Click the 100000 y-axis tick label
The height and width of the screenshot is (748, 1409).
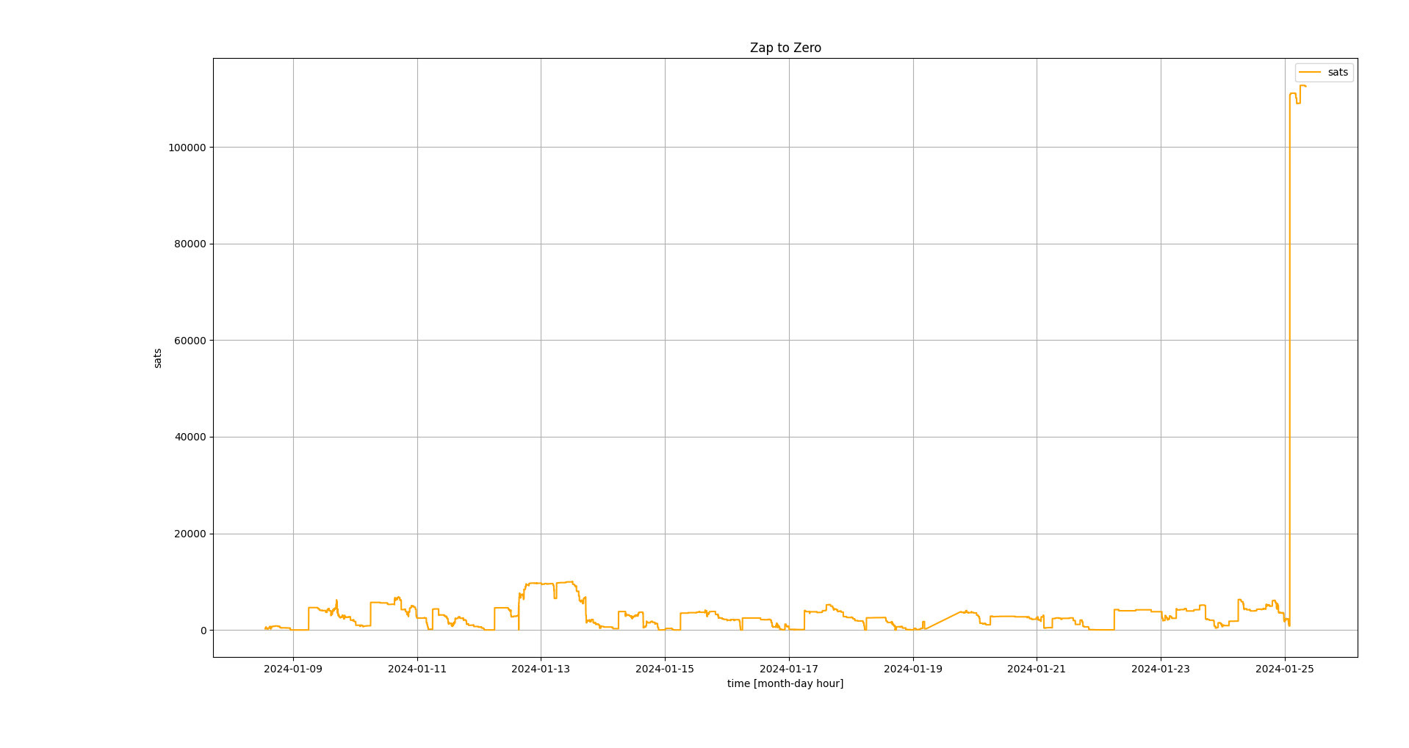tap(187, 148)
